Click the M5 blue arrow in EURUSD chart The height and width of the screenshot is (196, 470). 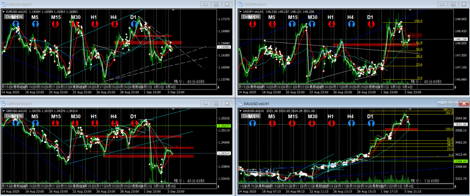tap(35, 24)
